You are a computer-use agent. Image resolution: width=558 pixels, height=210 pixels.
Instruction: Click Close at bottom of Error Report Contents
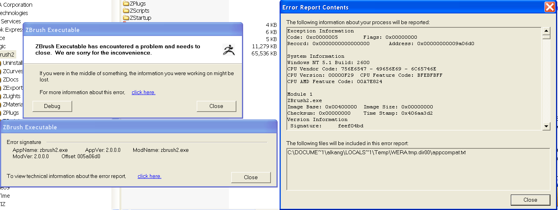click(530, 200)
